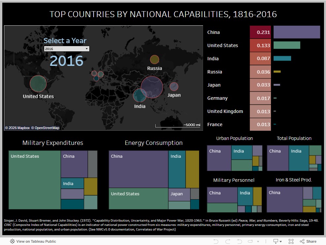This screenshot has width=326, height=245.
Task: Click the Russia circle on the map
Action: click(x=154, y=60)
